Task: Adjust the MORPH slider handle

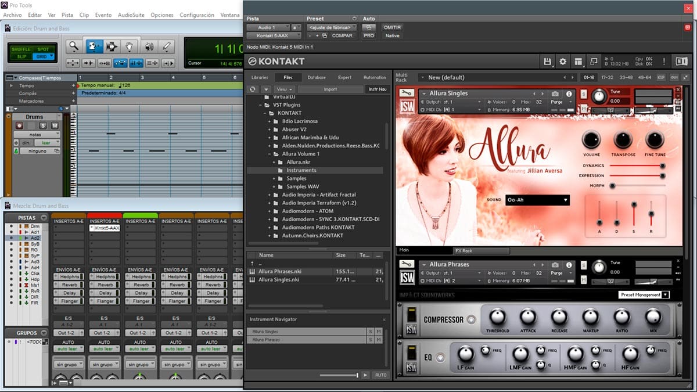Action: (612, 186)
